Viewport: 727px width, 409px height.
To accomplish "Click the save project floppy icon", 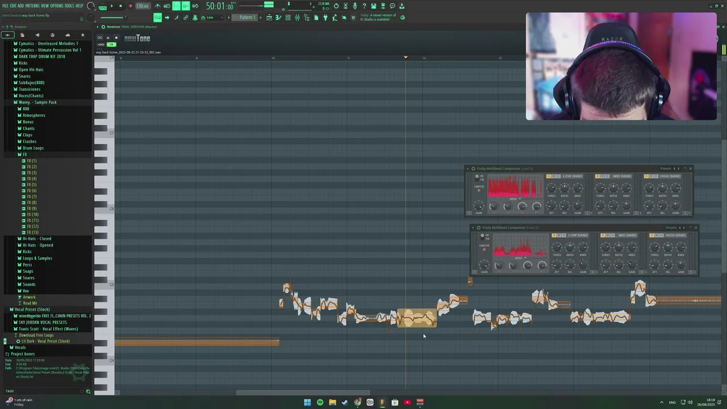I will tap(374, 6).
